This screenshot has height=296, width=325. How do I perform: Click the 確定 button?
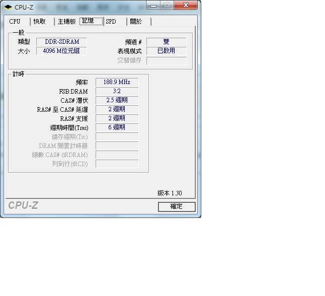[177, 206]
